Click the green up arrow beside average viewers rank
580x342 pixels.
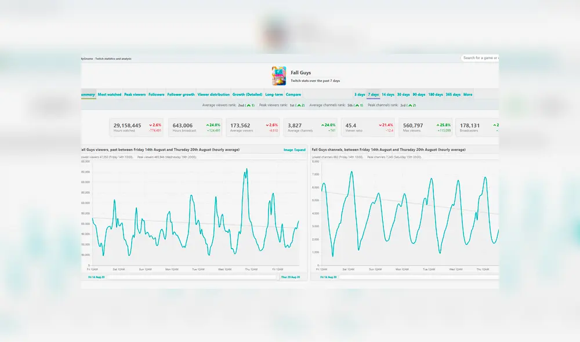click(x=250, y=105)
